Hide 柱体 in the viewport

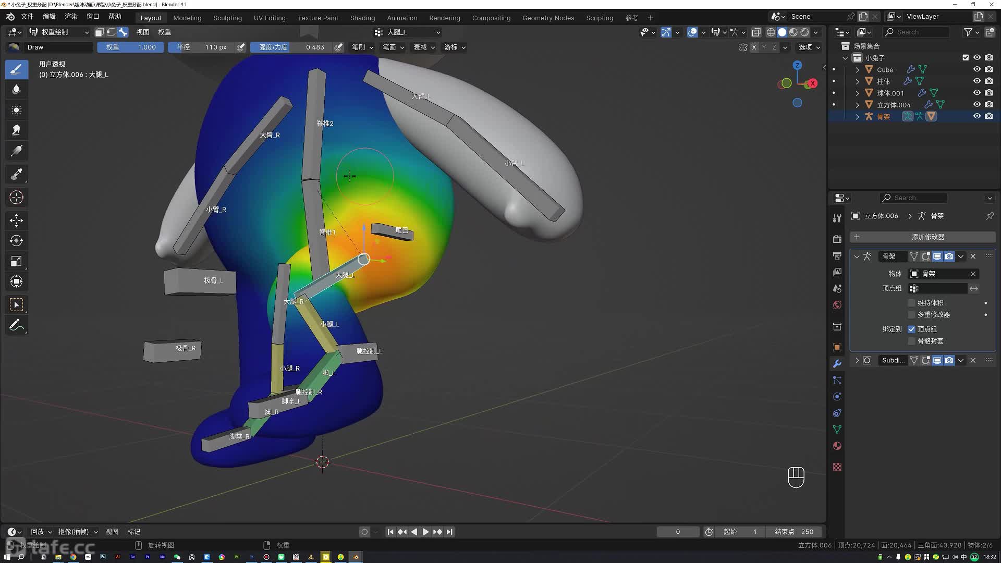[x=977, y=81]
